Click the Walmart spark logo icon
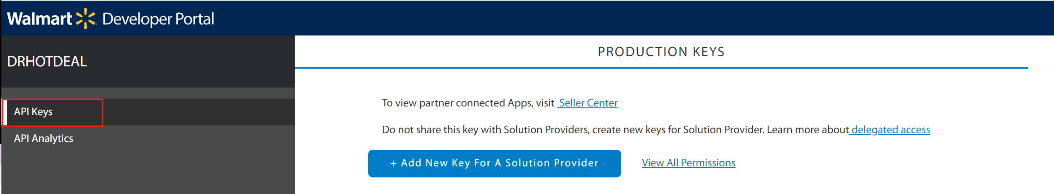 click(86, 18)
